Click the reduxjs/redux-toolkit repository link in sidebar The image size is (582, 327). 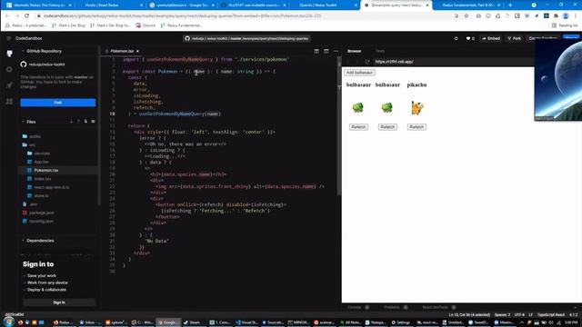(x=46, y=64)
